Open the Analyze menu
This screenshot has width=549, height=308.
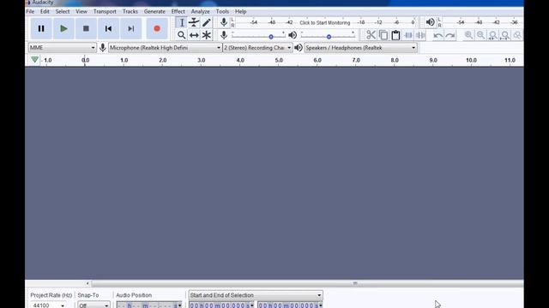[x=200, y=11]
